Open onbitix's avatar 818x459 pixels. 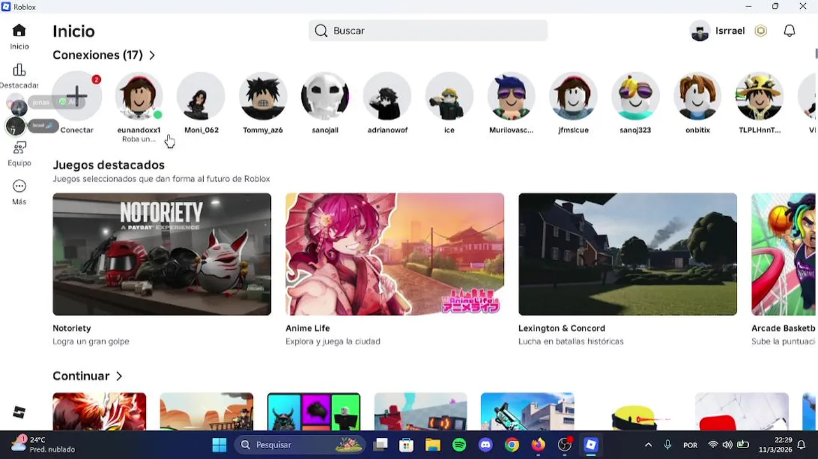coord(698,96)
